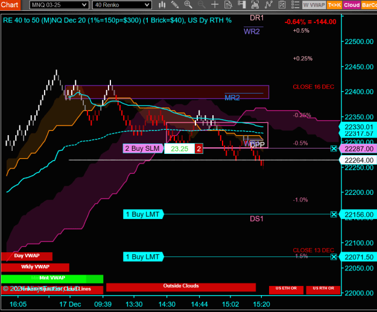Click the MR2 pivot label
377x312 pixels.
(232, 97)
